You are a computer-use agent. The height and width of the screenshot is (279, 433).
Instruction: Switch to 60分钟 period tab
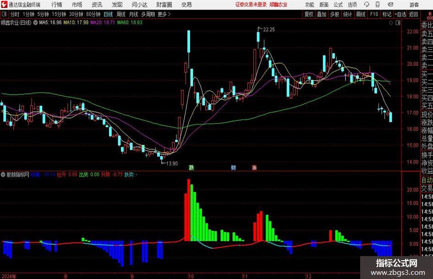click(x=93, y=14)
